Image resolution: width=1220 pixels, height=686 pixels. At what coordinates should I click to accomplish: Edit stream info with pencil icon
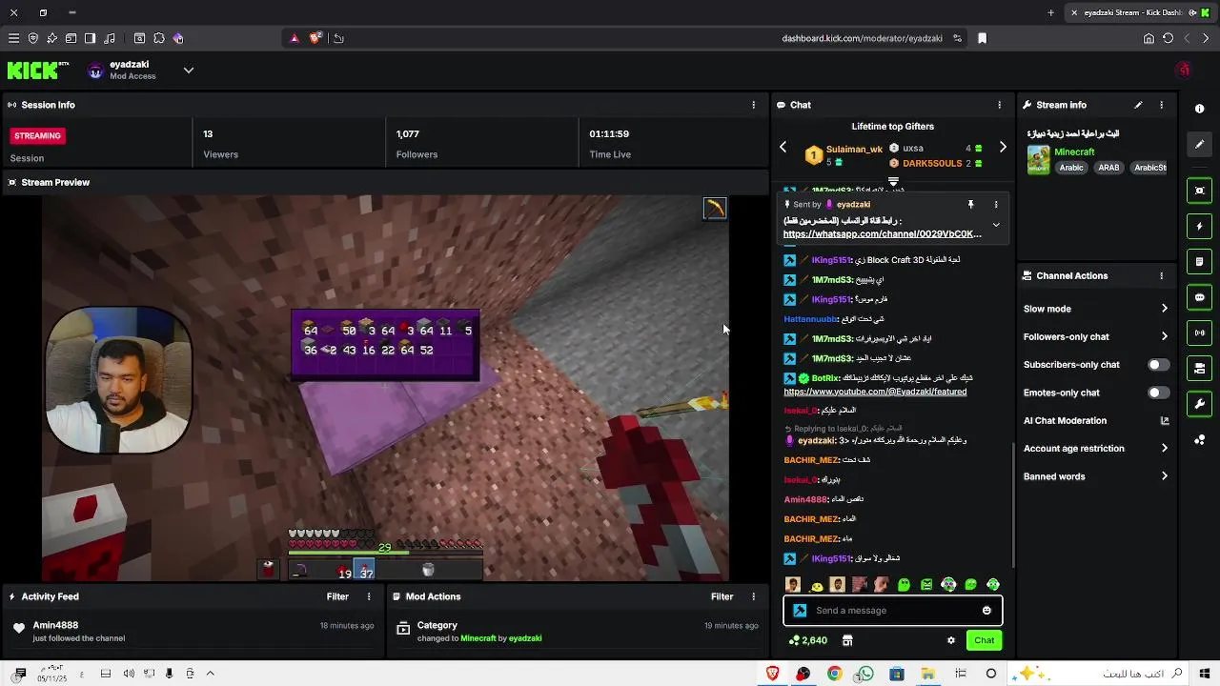tap(1138, 105)
